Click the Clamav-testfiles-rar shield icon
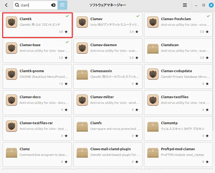215x173 pixels. pyautogui.click(x=12, y=126)
